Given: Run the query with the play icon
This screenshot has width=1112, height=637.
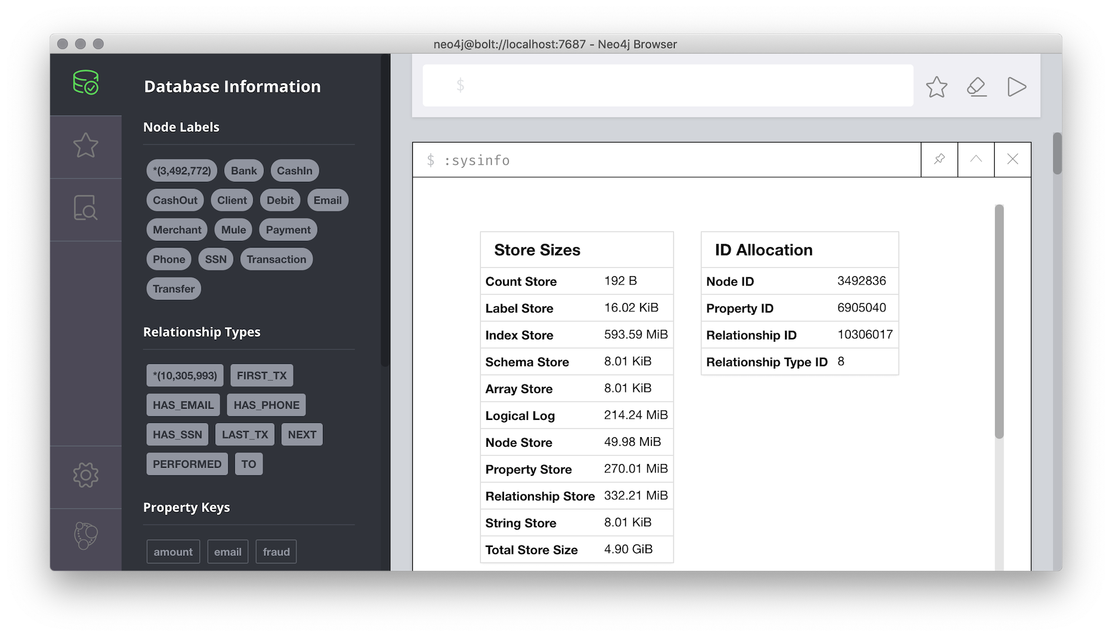Looking at the screenshot, I should point(1017,87).
